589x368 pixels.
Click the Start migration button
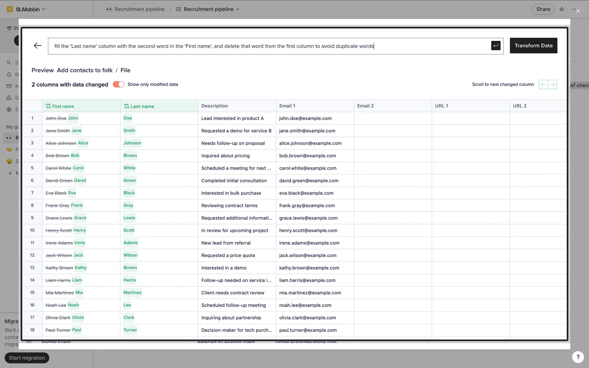[27, 358]
